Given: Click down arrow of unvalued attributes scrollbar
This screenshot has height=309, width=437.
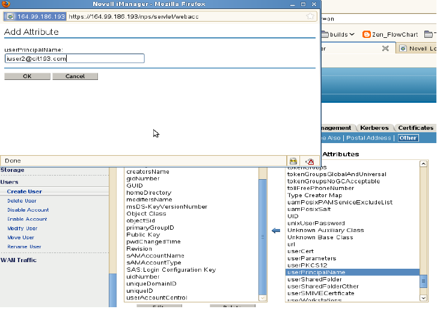Looking at the screenshot, I should [423, 298].
